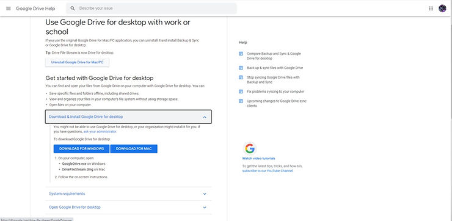452x221 pixels.
Task: Expand Open Google Drive for desktop chevron
Action: coord(205,208)
